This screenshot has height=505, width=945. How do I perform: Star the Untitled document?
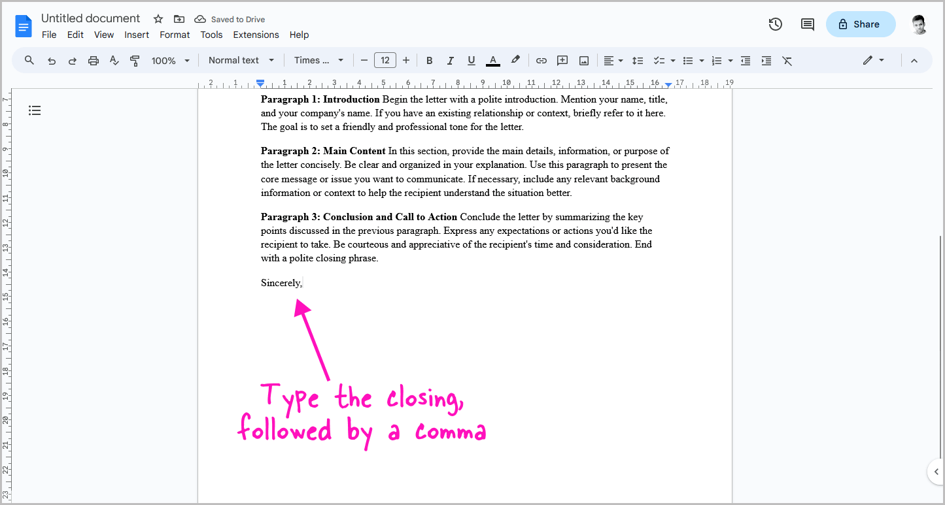tap(158, 19)
